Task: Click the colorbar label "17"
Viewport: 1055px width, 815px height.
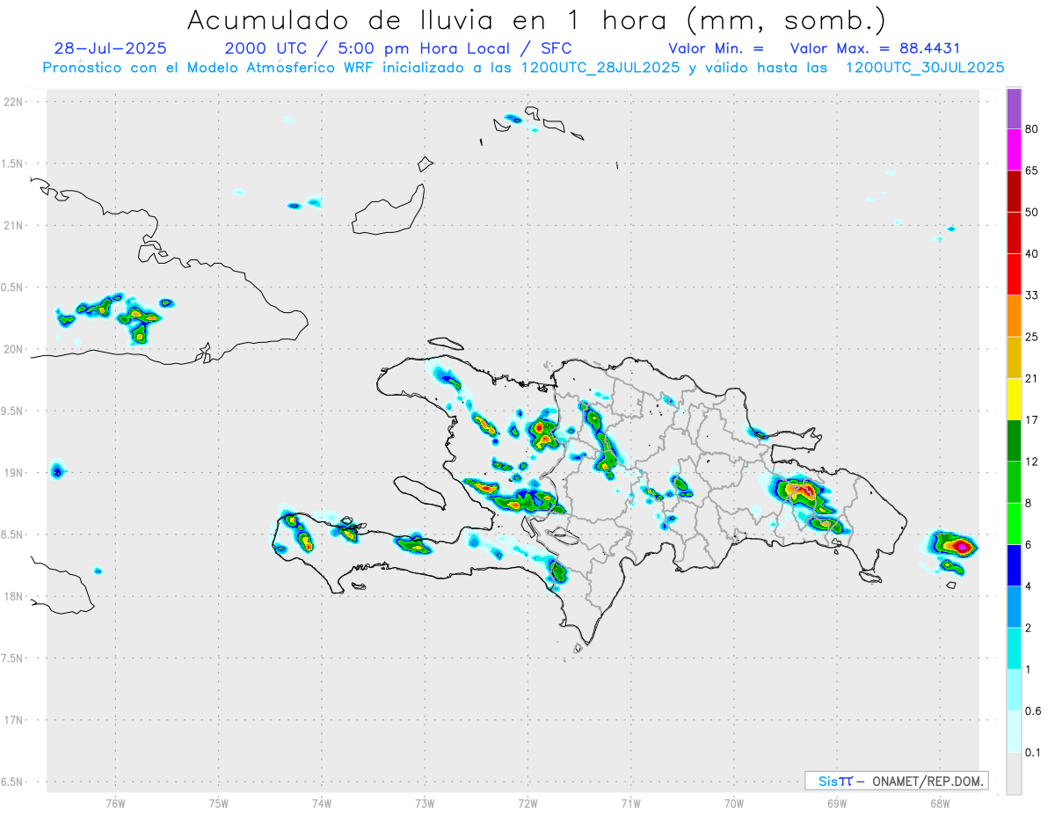Action: pyautogui.click(x=1032, y=420)
